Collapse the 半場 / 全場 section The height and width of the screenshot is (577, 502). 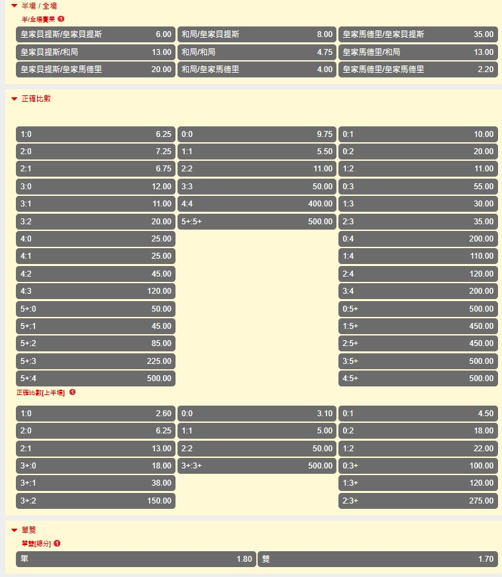(15, 6)
